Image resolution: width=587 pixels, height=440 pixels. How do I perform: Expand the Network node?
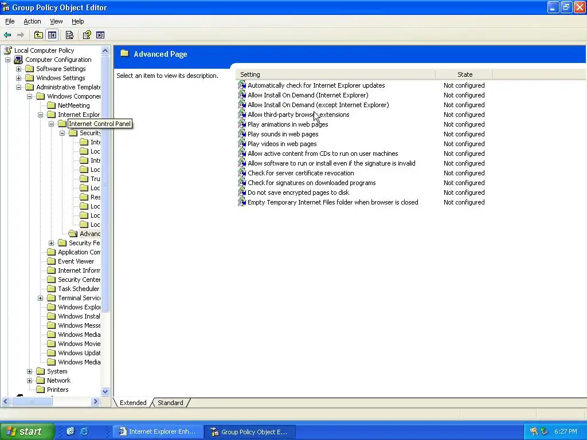(29, 380)
